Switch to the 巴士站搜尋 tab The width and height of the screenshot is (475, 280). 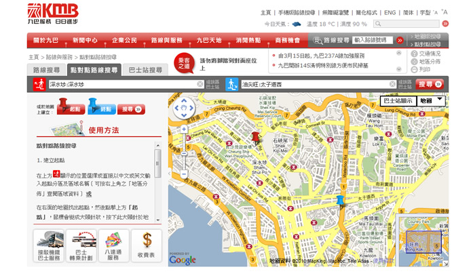[146, 70]
